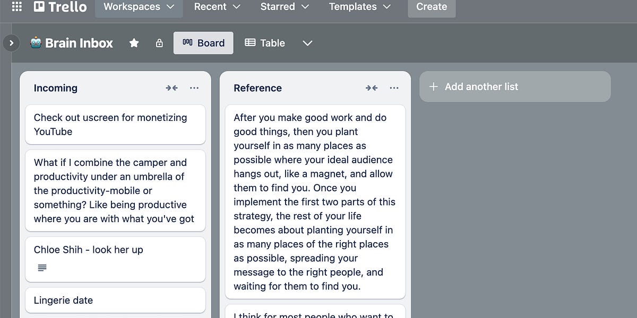Switch to the Table view
Screen dimensions: 637x318
pyautogui.click(x=265, y=43)
